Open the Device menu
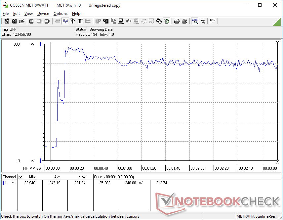This screenshot has width=283, height=220. tap(43, 14)
